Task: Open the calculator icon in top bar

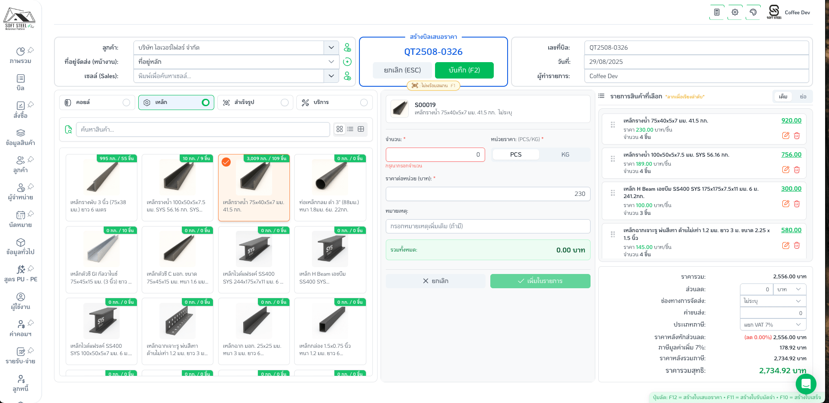Action: 717,12
